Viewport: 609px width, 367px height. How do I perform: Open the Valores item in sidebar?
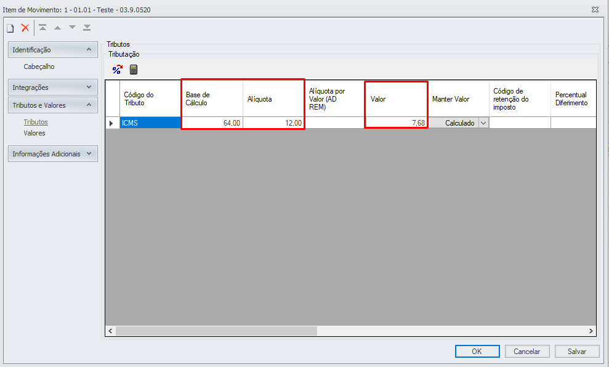(x=34, y=133)
